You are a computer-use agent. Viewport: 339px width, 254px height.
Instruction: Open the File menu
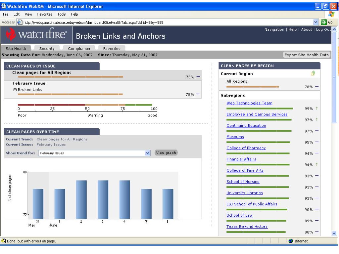(x=6, y=14)
